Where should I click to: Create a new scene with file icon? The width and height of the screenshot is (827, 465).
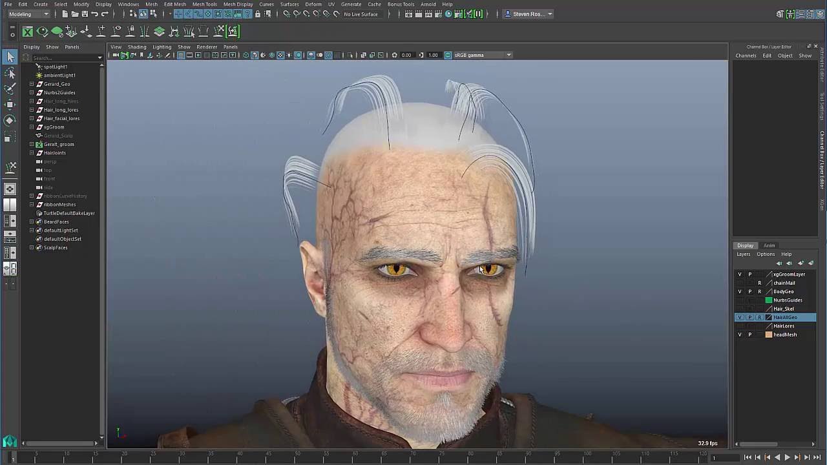tap(65, 14)
